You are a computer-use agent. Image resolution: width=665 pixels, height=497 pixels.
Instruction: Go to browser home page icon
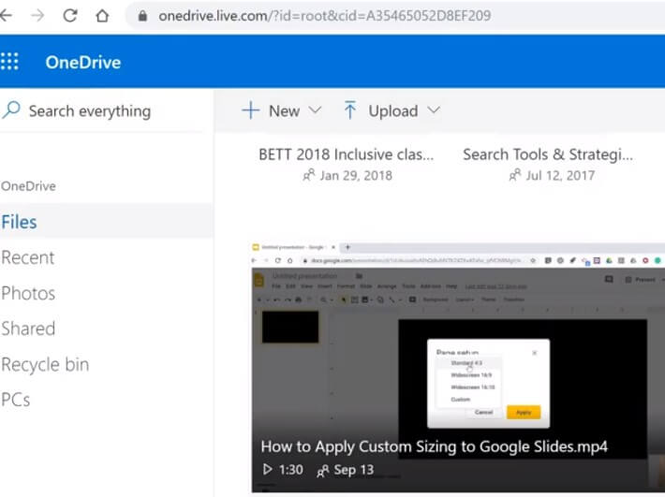click(x=102, y=16)
